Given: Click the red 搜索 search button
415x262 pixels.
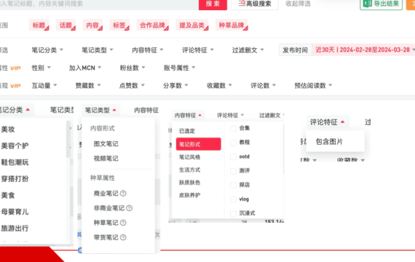Looking at the screenshot, I should [213, 4].
